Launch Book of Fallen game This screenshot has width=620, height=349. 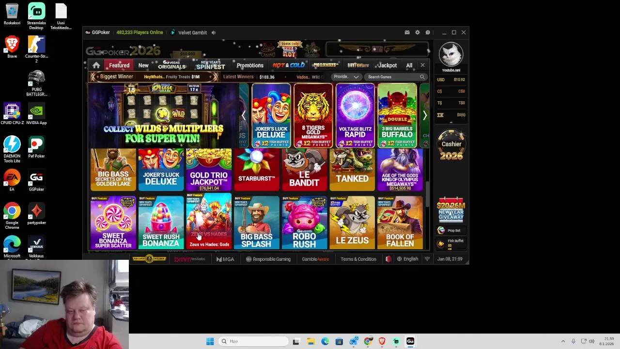[400, 222]
